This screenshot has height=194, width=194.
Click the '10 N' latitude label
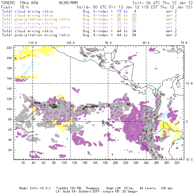(x=189, y=84)
